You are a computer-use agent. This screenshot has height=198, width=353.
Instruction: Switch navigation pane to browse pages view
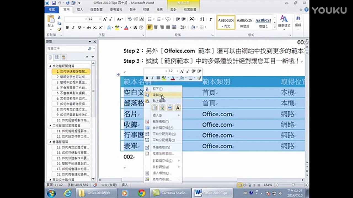coord(57,57)
